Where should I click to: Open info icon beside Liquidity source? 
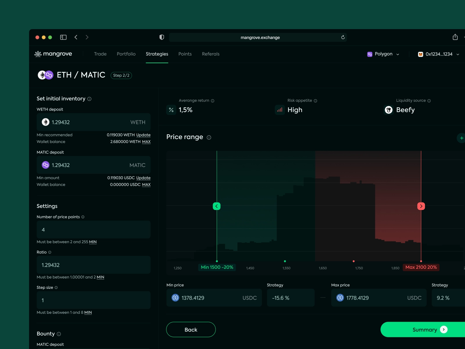coord(429,101)
